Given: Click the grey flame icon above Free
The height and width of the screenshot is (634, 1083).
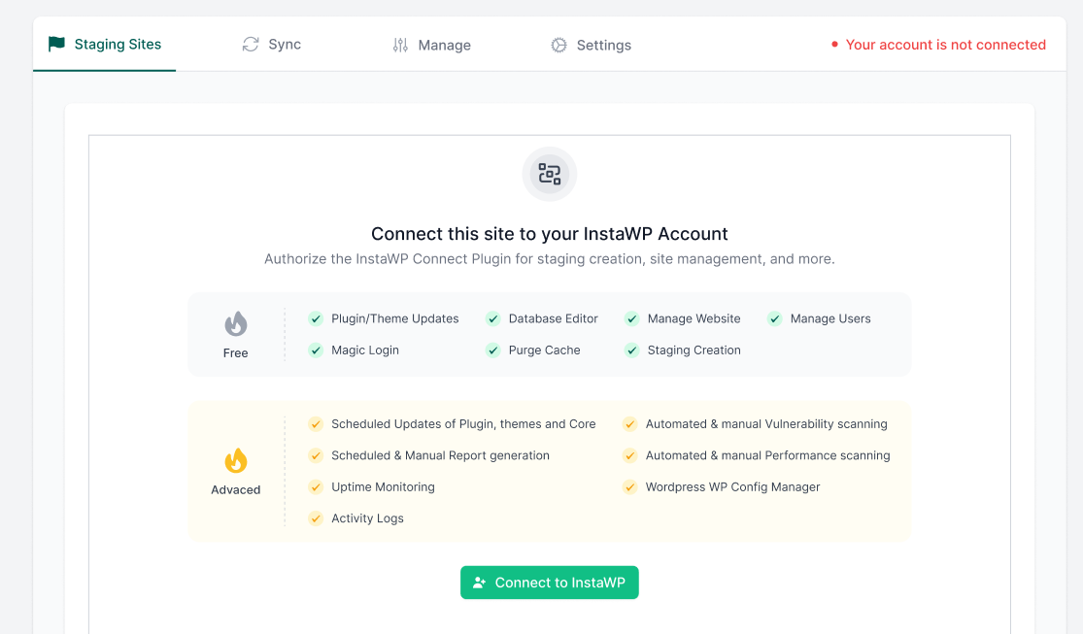Looking at the screenshot, I should (235, 323).
